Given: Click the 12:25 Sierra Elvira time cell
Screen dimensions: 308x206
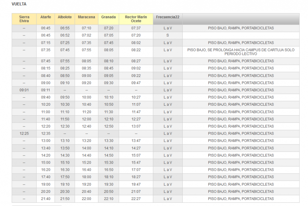Looking at the screenshot, I should (24, 134).
